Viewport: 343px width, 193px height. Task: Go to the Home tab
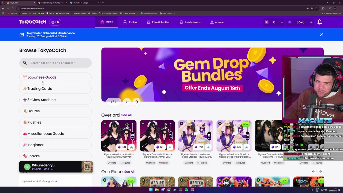tap(106, 22)
